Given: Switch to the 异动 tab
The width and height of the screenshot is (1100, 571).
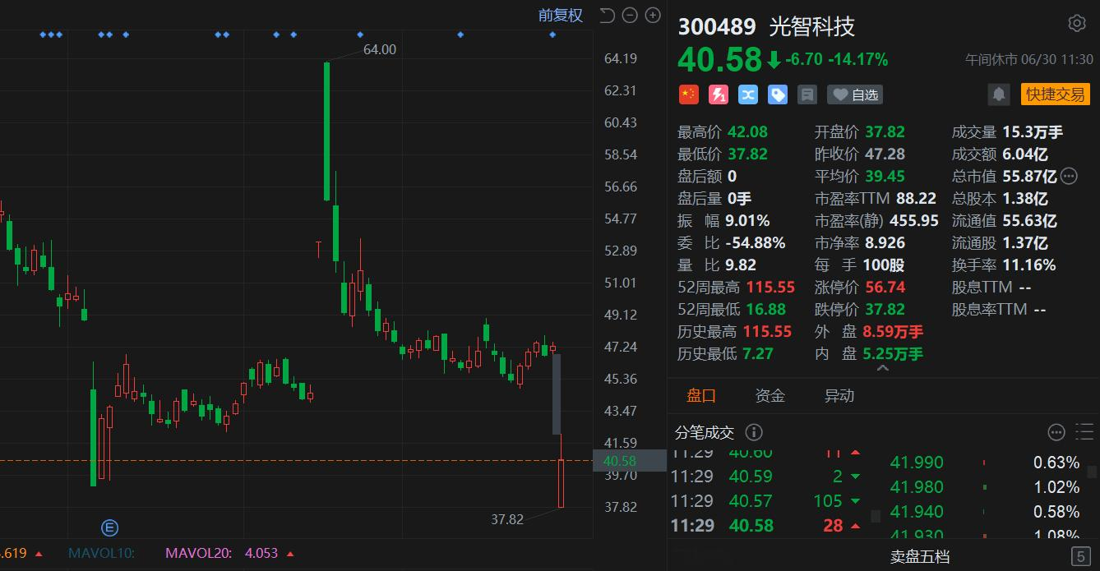Looking at the screenshot, I should click(x=839, y=396).
